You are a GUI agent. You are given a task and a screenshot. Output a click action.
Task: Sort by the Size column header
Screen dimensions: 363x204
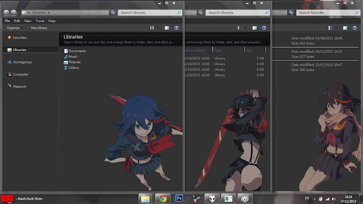tap(255, 50)
